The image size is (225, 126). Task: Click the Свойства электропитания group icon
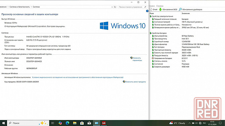click(150, 16)
